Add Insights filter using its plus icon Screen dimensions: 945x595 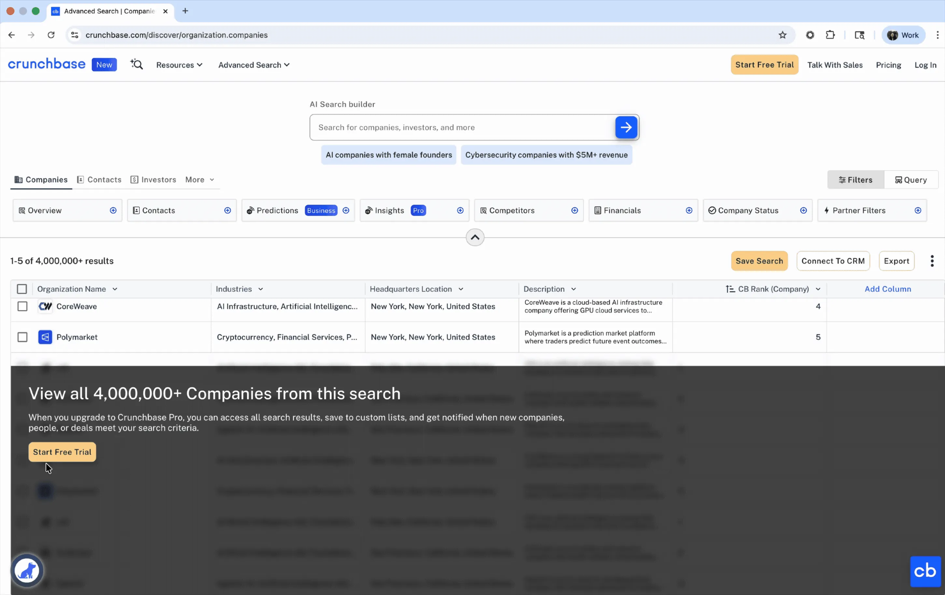click(460, 211)
